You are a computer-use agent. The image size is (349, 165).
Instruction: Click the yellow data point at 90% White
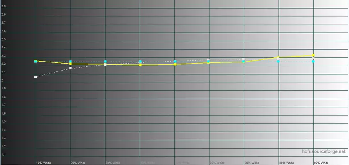(313, 55)
